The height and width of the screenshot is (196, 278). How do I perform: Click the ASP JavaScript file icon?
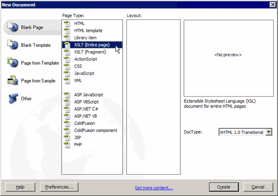pos(67,95)
